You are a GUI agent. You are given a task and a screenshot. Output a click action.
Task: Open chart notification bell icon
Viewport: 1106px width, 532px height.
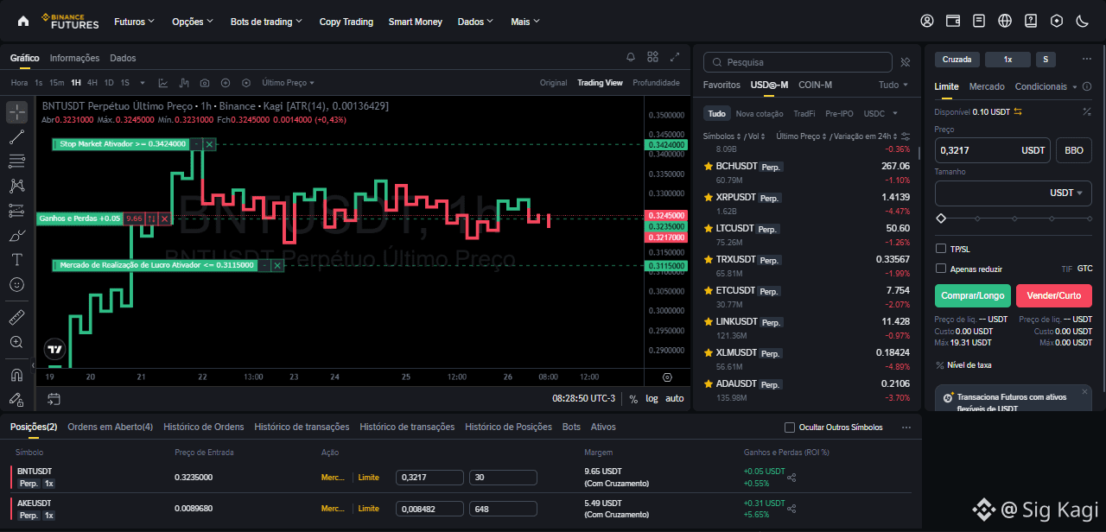(631, 57)
